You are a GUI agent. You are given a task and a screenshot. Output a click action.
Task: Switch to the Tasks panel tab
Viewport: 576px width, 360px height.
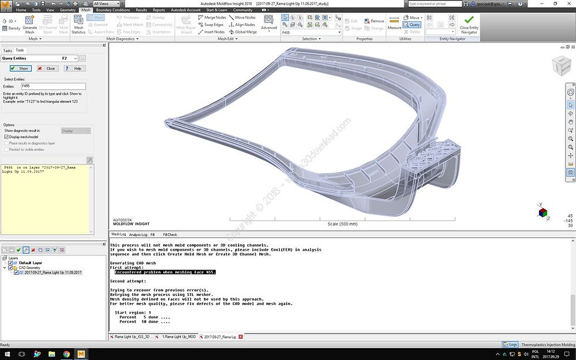(7, 51)
